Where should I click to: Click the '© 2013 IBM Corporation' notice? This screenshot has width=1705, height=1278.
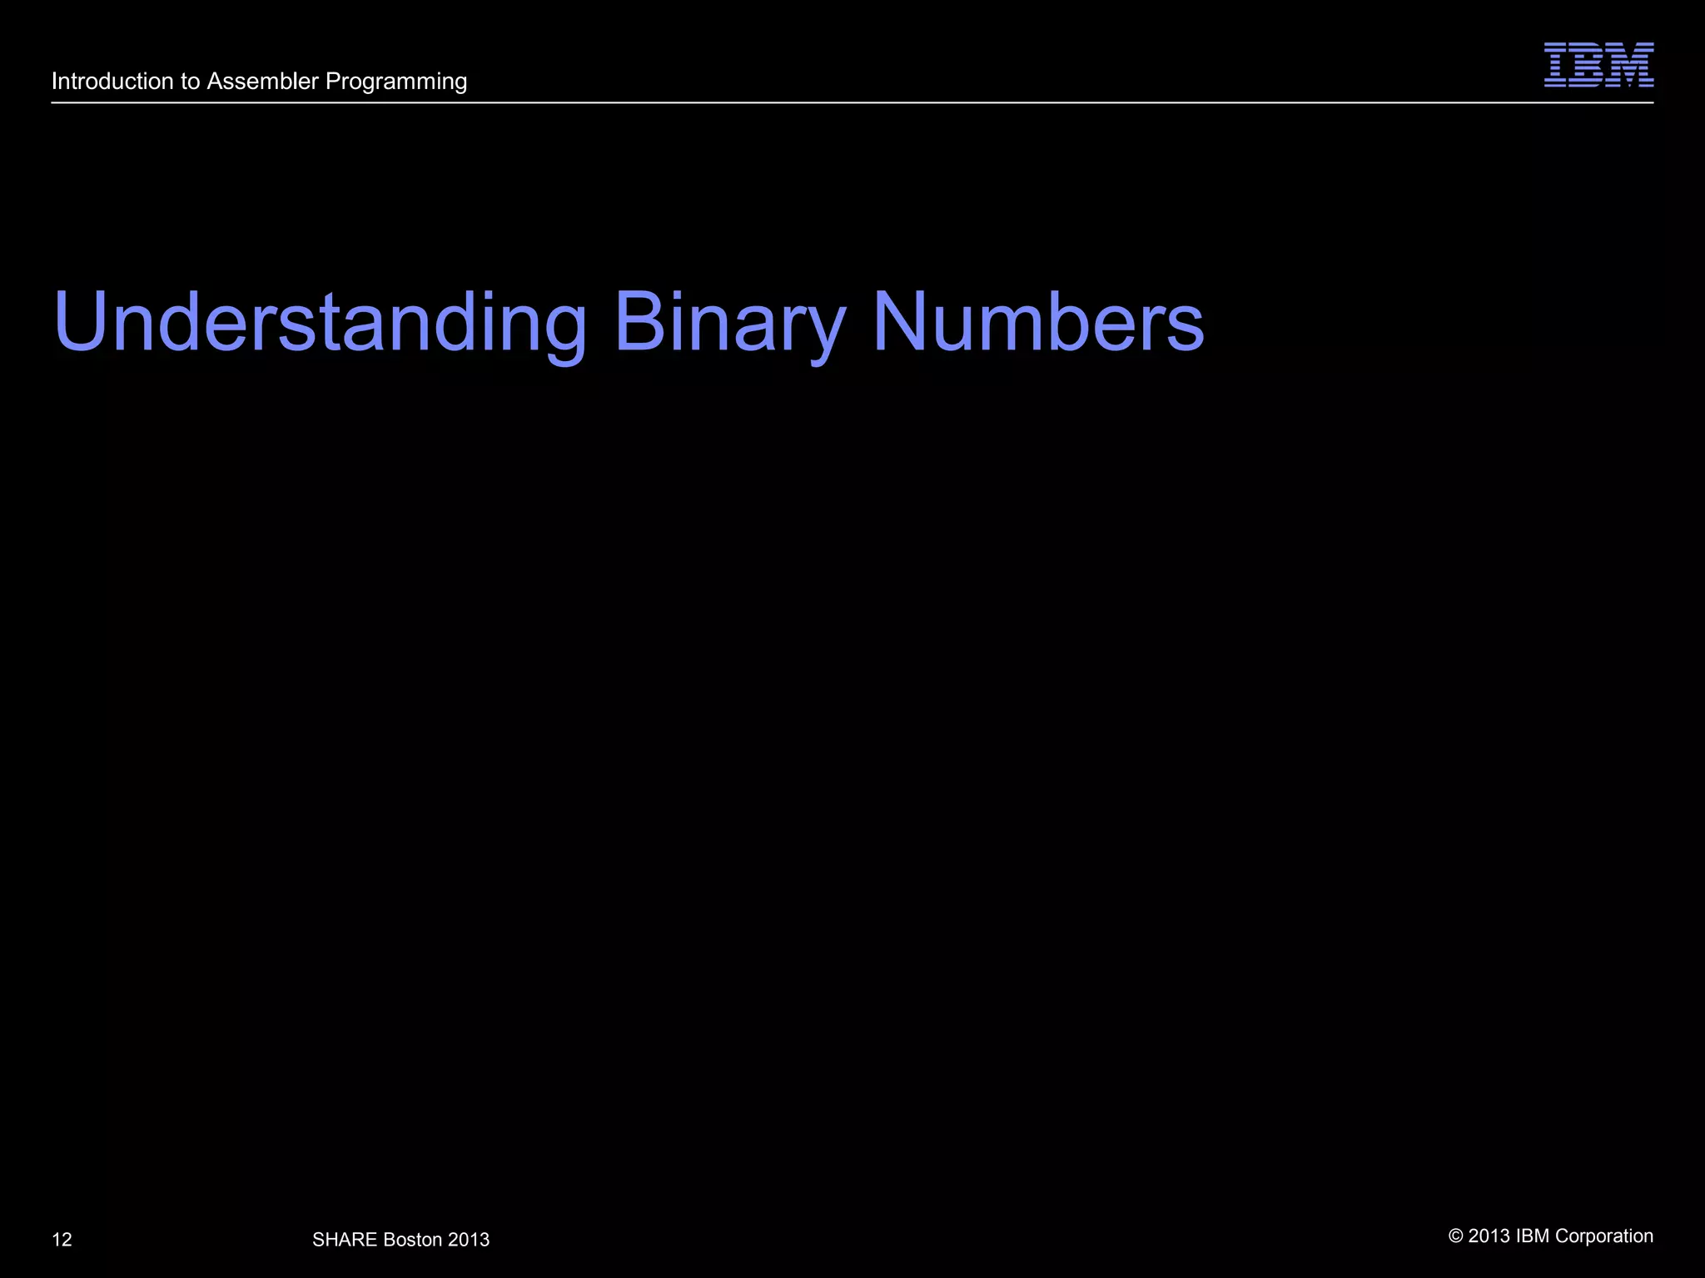tap(1551, 1236)
